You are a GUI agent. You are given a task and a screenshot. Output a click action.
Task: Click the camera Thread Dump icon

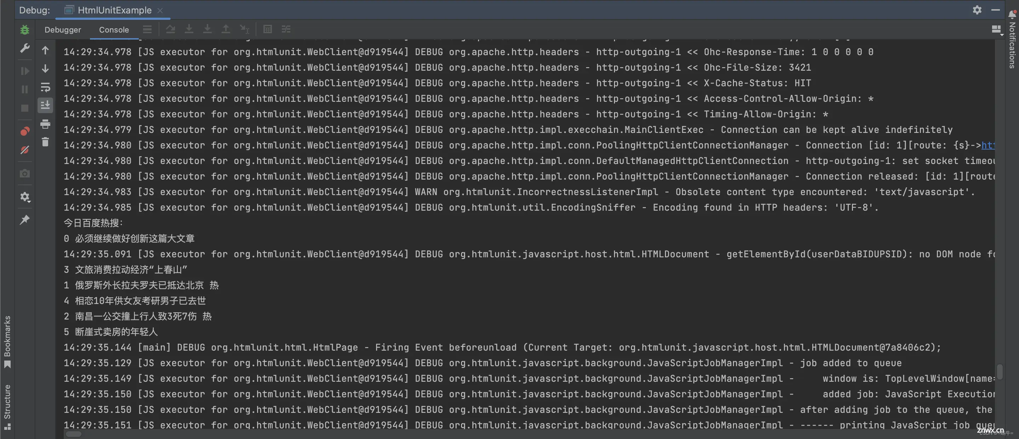(x=24, y=173)
